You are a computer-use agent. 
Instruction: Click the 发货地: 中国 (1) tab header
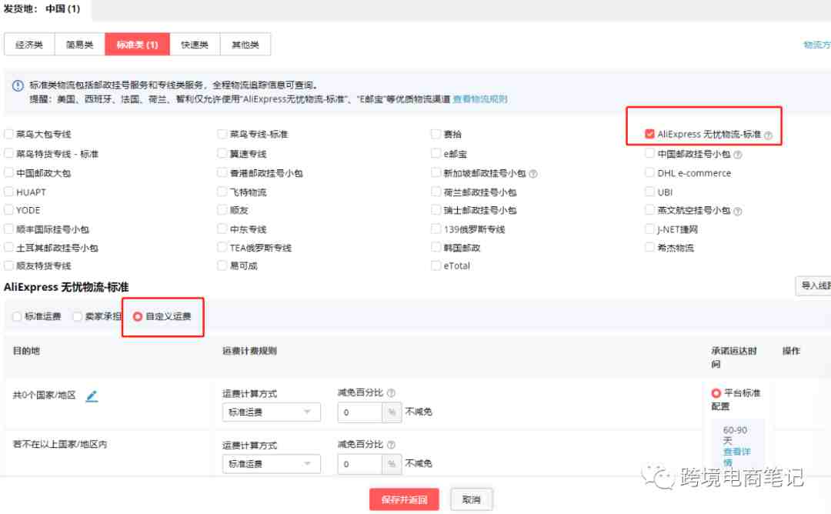click(42, 8)
